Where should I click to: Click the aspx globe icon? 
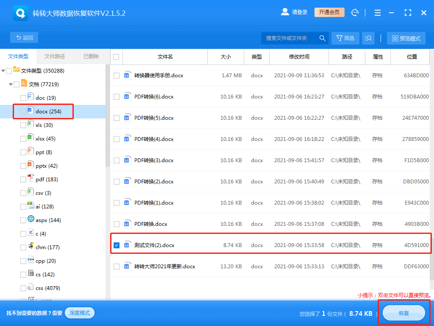31,219
